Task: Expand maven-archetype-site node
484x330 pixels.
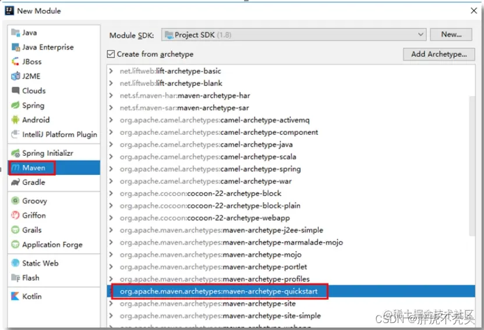Action: [x=111, y=303]
